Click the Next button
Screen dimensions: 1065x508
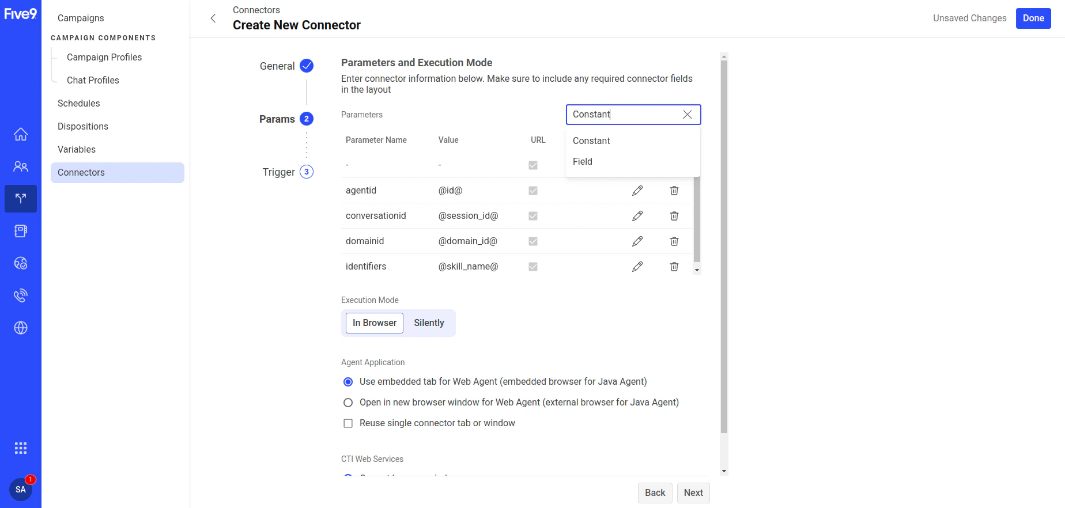[693, 493]
